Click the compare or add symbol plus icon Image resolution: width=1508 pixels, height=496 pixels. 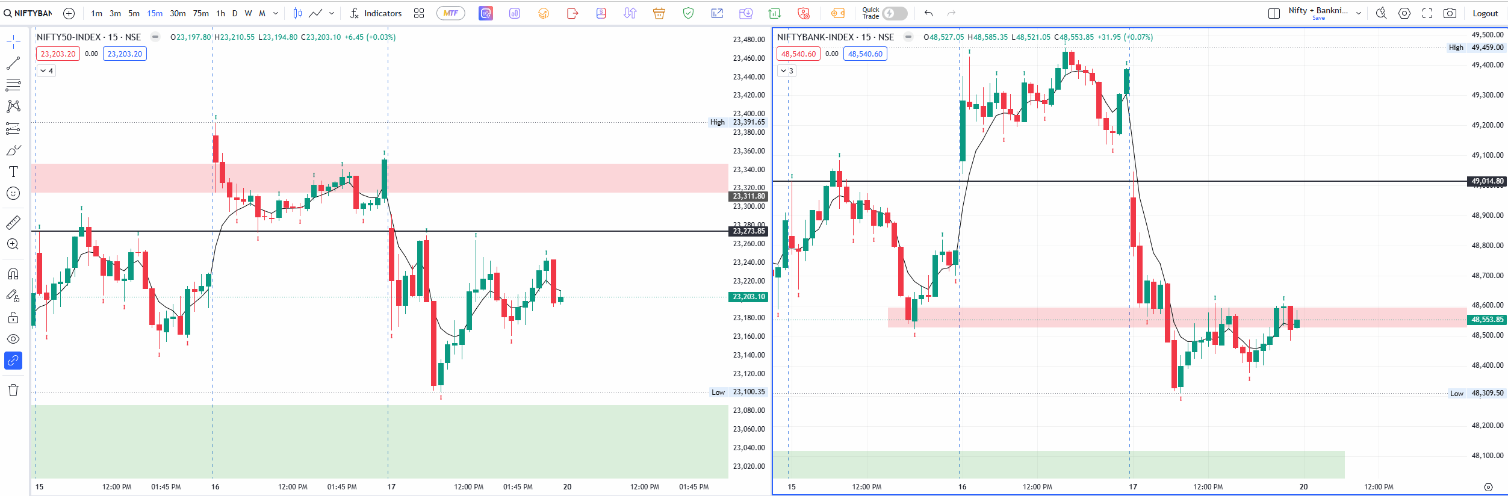pyautogui.click(x=69, y=13)
